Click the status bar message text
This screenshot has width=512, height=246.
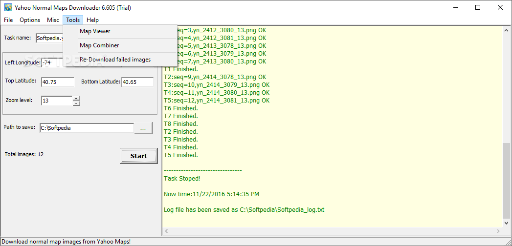(x=67, y=242)
